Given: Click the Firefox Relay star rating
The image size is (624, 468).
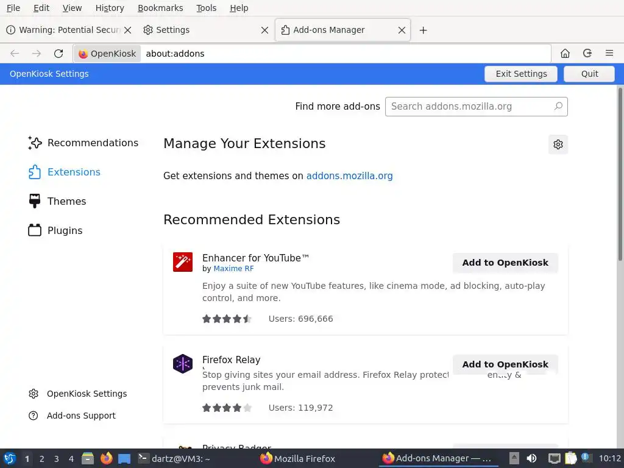Looking at the screenshot, I should coord(227,408).
